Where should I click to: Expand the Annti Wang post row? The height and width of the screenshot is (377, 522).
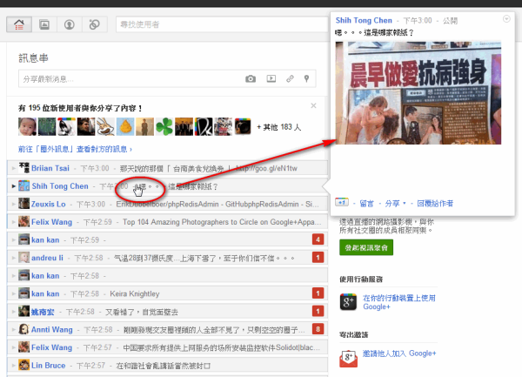(167, 330)
